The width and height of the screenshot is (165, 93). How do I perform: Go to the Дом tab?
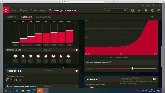tap(14, 10)
